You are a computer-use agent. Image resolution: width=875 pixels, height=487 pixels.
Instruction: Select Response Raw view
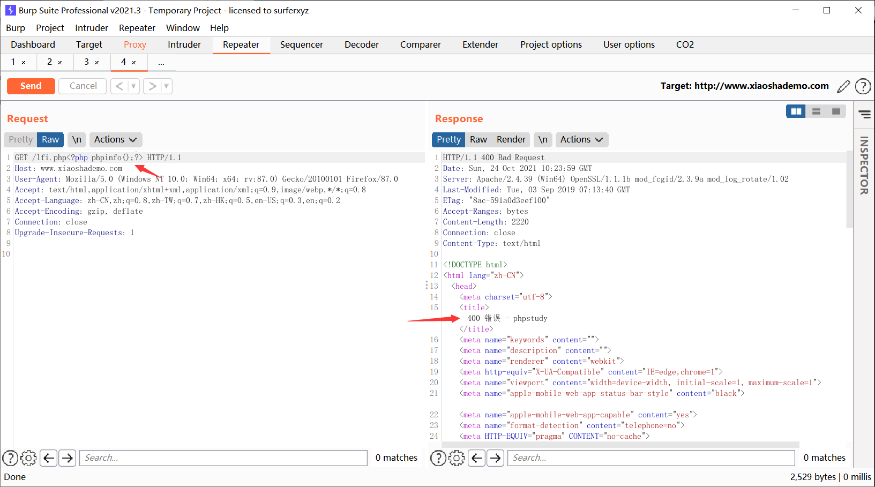pos(478,140)
